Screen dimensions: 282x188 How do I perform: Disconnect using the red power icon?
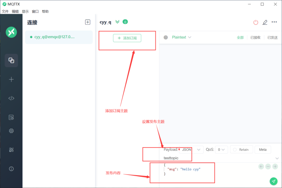[x=256, y=22]
